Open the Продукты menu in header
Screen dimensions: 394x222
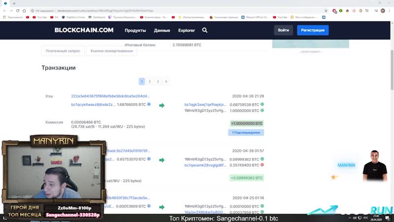(x=135, y=31)
